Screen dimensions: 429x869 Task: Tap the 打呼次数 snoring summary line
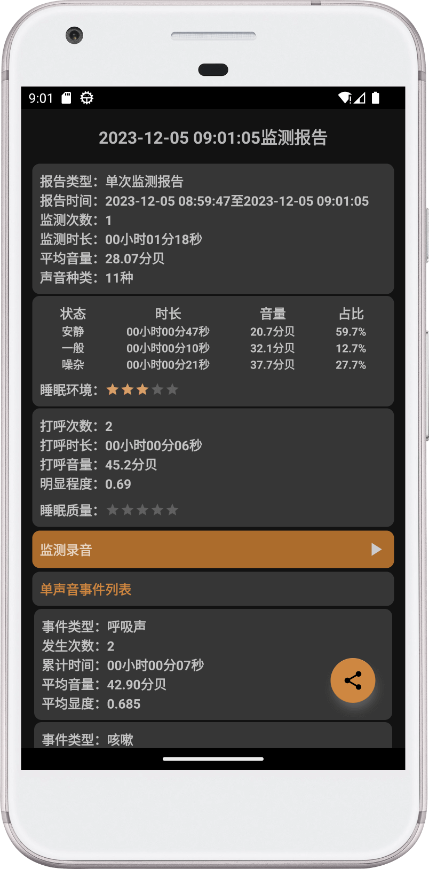click(x=76, y=426)
